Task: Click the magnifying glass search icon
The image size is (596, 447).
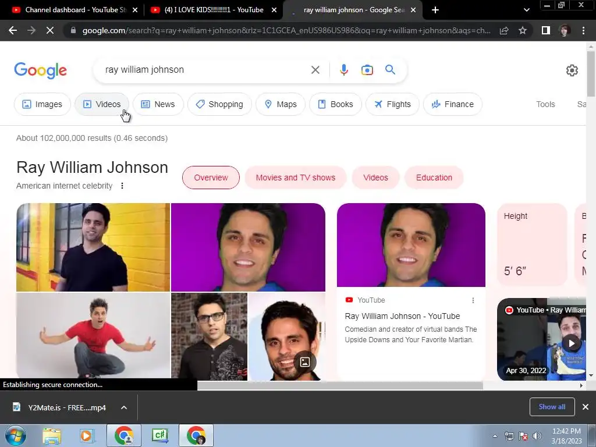Action: click(390, 70)
